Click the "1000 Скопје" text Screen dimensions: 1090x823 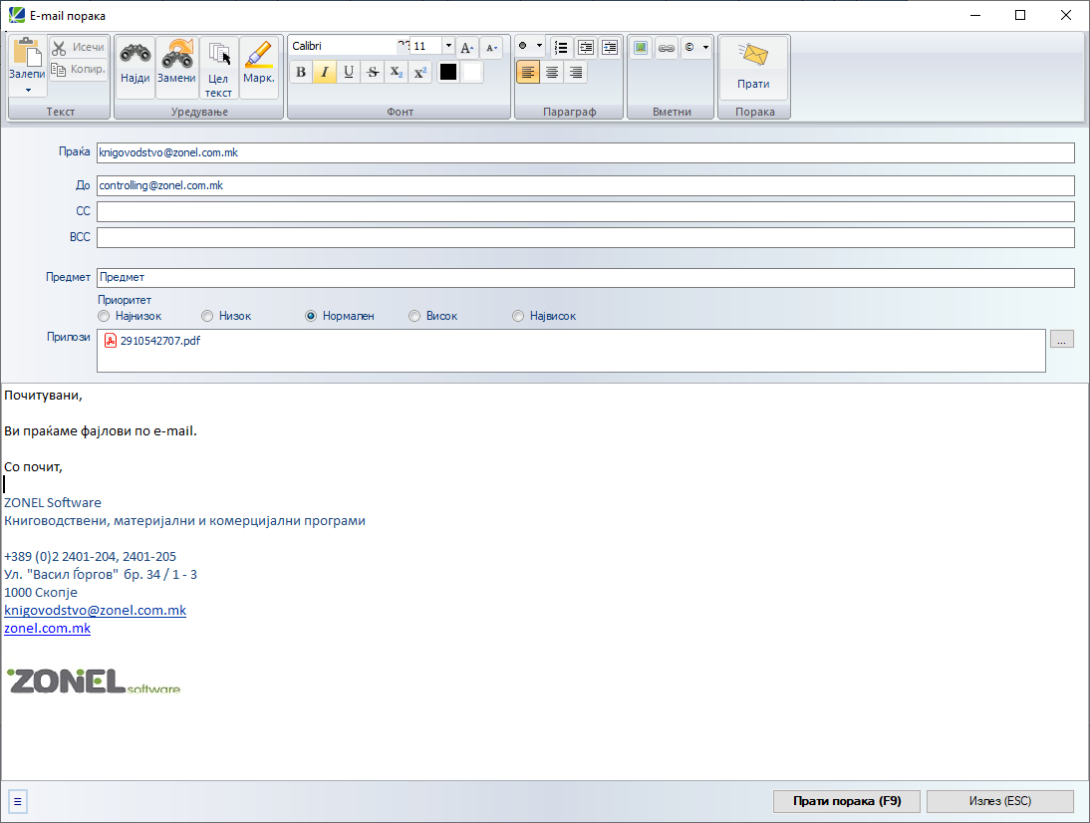pos(41,592)
